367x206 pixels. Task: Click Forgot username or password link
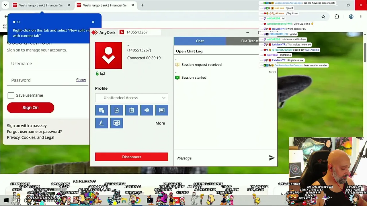(x=34, y=132)
